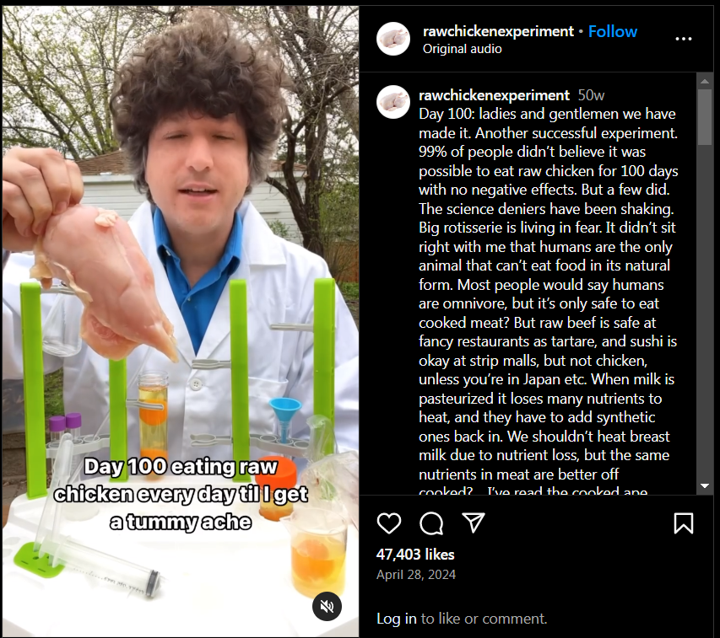720x638 pixels.
Task: Click the 50w timestamp beside the caption
Action: 591,95
